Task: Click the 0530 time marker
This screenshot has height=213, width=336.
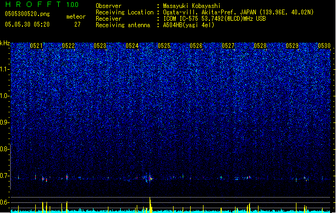Action: pos(324,46)
